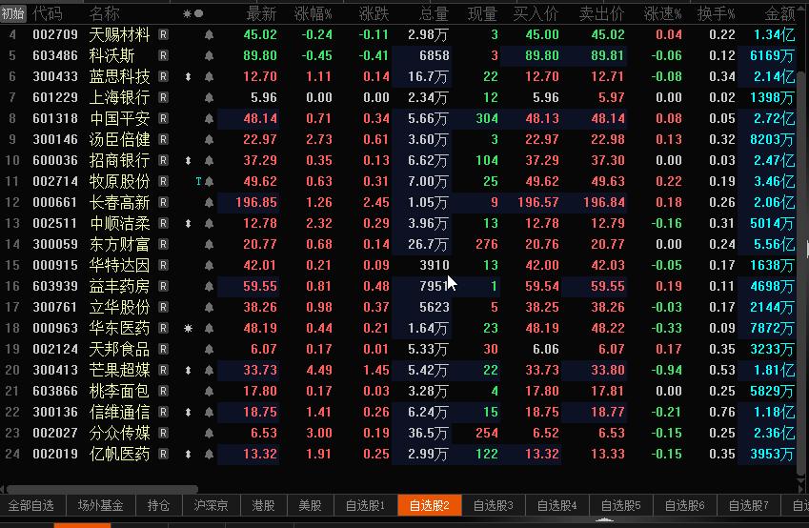Select stock name 桃李面包
Image resolution: width=809 pixels, height=528 pixels.
pyautogui.click(x=120, y=391)
